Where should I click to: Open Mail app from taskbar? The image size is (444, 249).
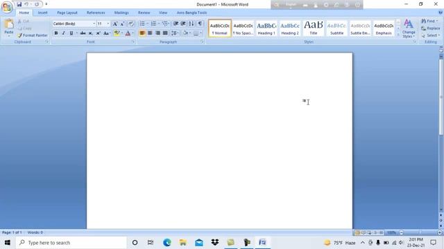point(199,243)
